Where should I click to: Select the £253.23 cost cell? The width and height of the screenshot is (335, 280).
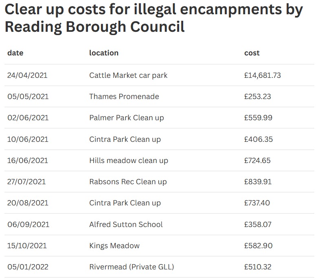pyautogui.click(x=258, y=97)
